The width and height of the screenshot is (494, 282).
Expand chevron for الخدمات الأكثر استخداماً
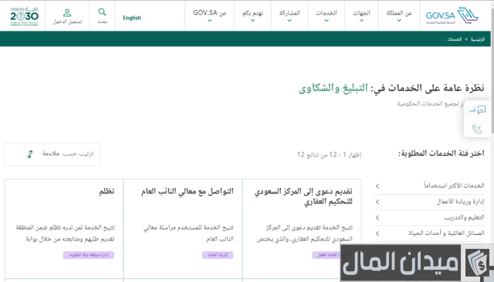[377, 186]
